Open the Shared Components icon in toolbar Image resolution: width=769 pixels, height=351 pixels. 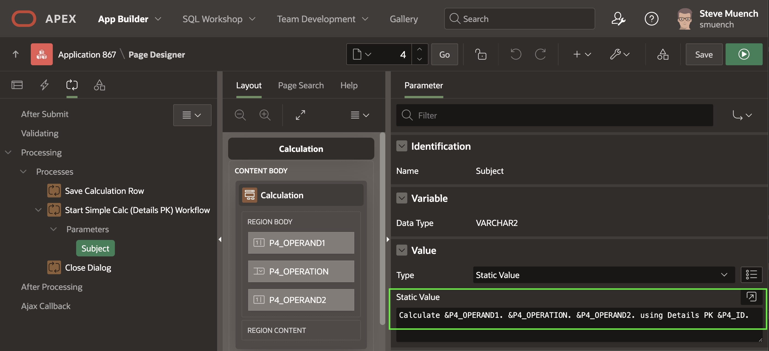click(662, 54)
